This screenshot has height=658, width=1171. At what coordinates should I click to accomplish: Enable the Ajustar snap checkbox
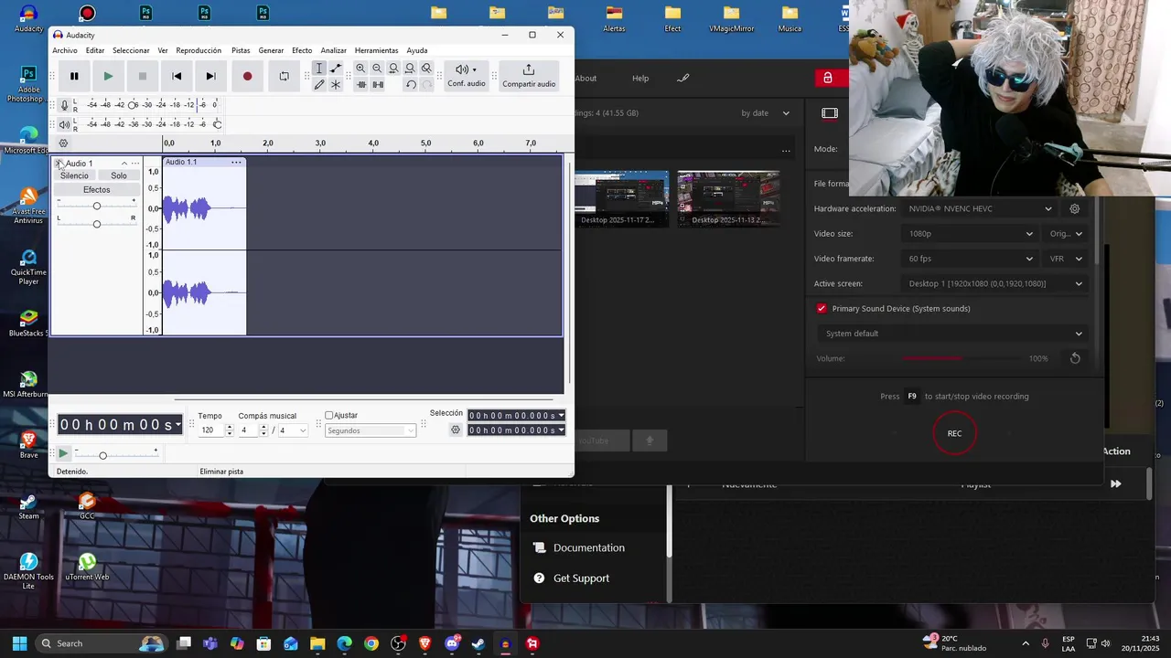click(x=329, y=416)
